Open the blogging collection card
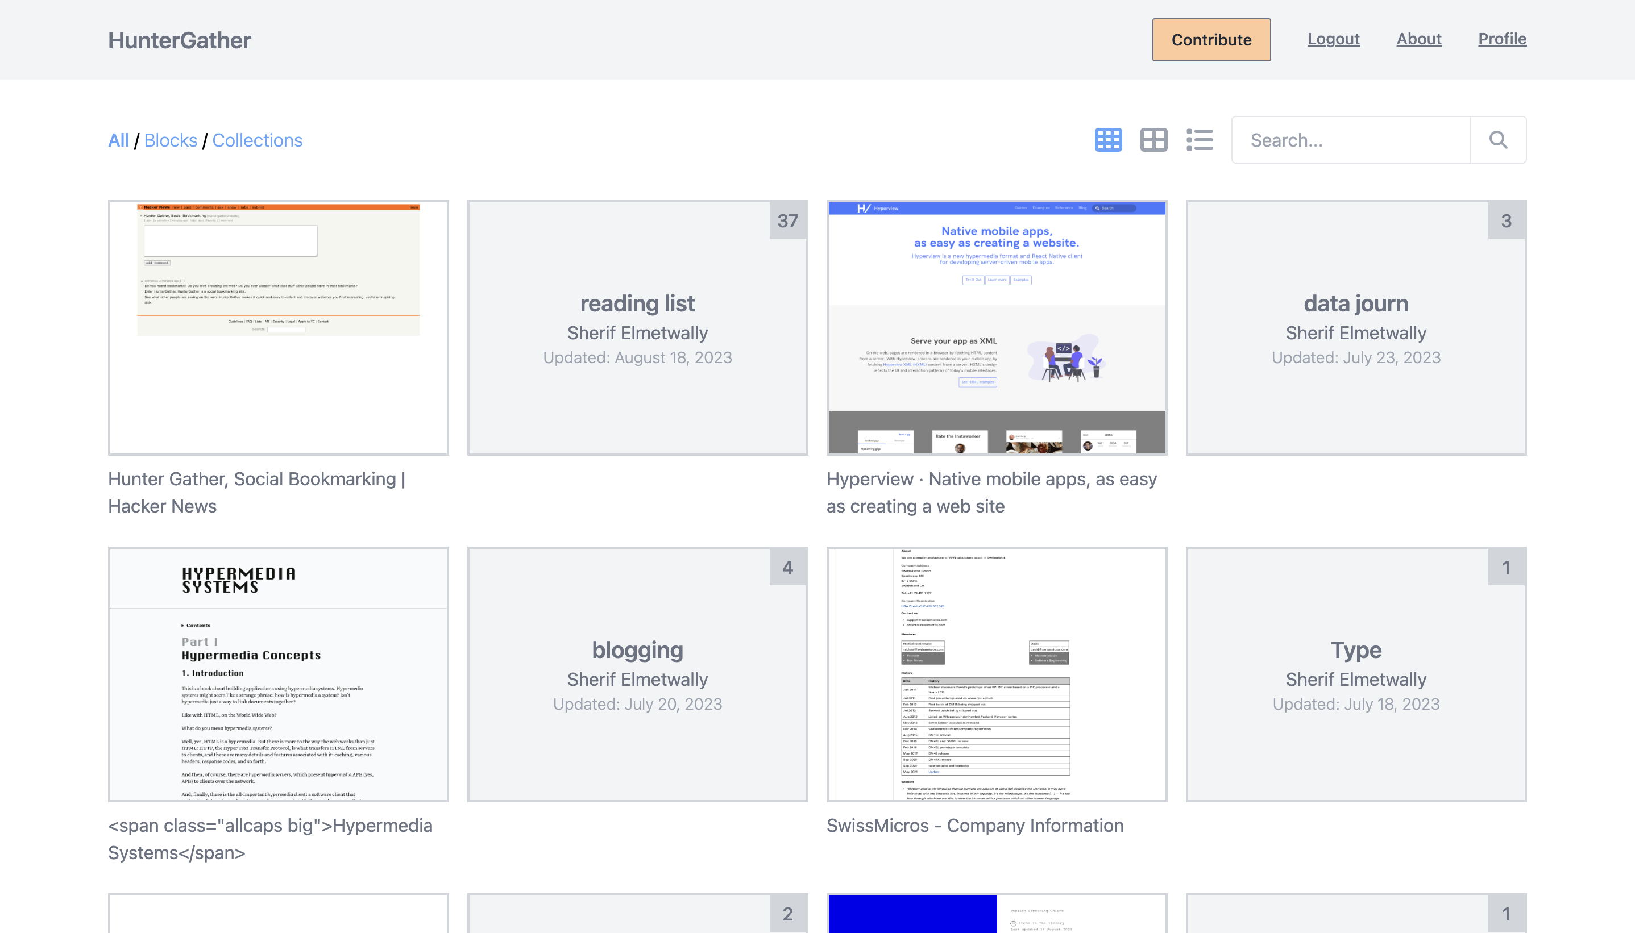1635x933 pixels. pos(638,674)
